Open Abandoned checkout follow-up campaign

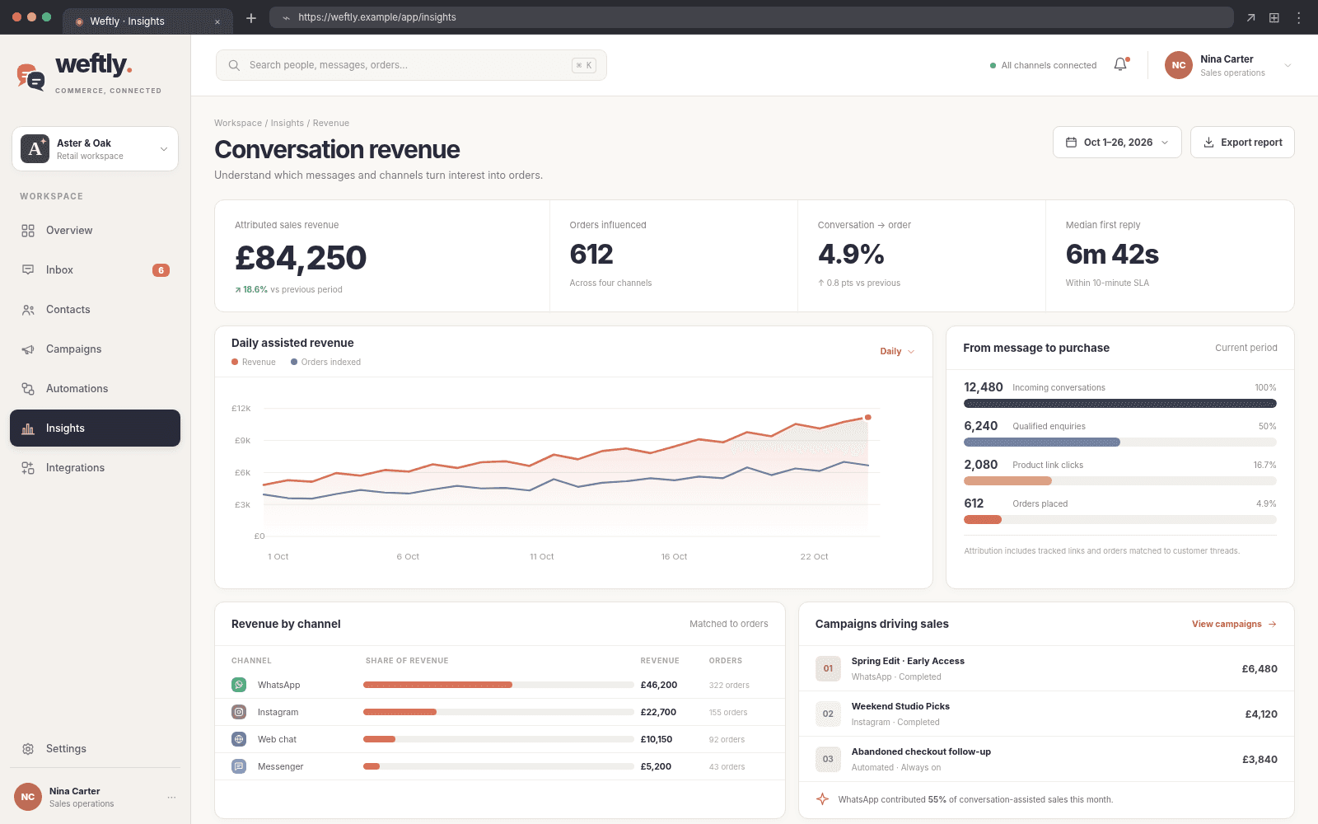(x=1046, y=760)
